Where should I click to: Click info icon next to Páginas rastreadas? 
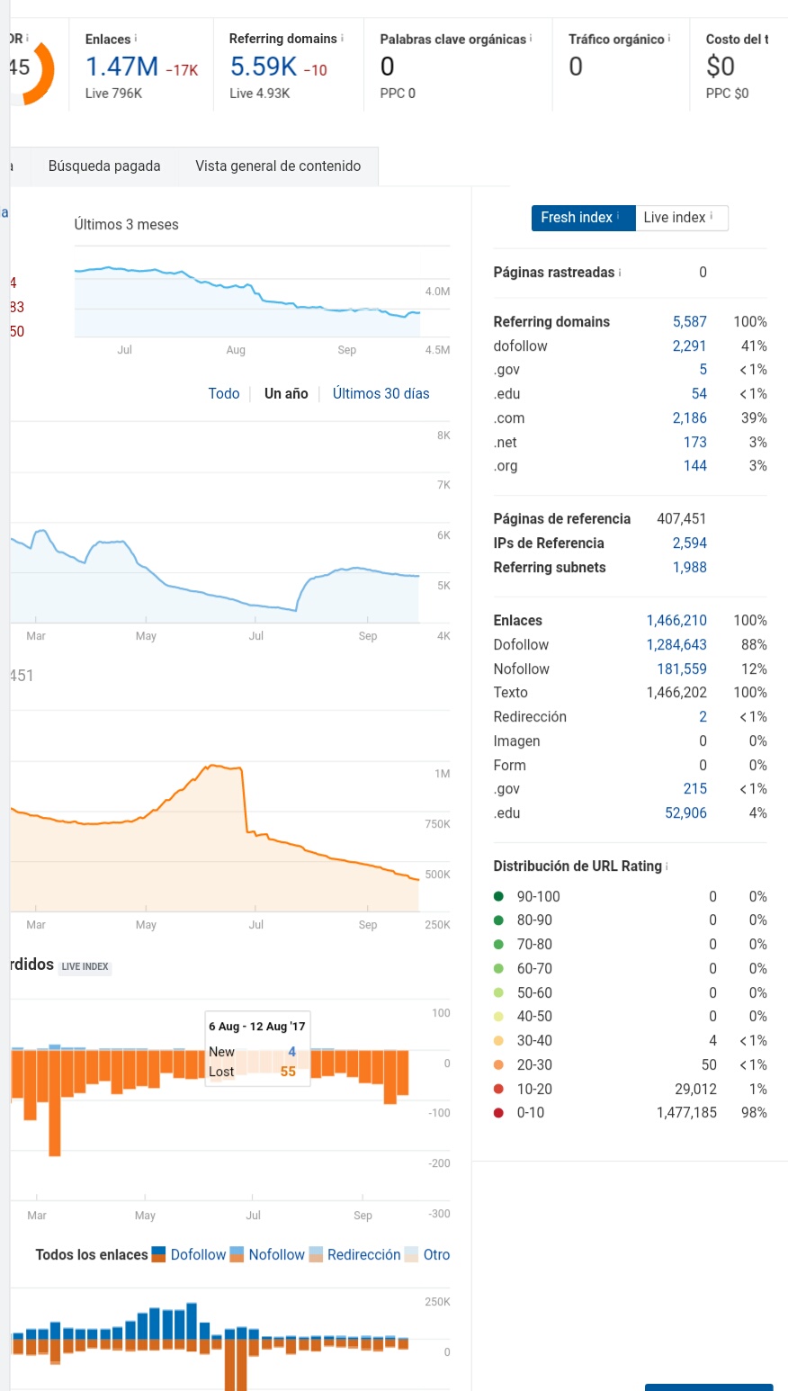620,272
